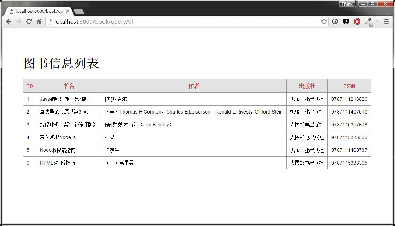This screenshot has height=226, width=395.
Task: Click the page document icon in the omnibox
Action: click(50, 21)
